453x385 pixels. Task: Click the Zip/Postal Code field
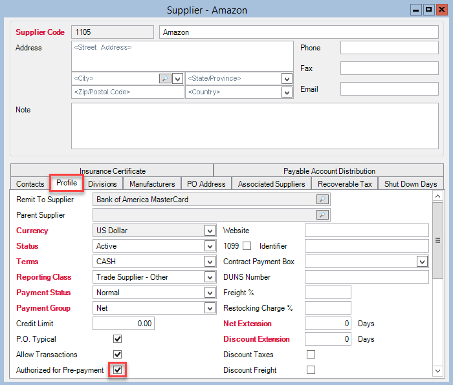click(x=127, y=92)
